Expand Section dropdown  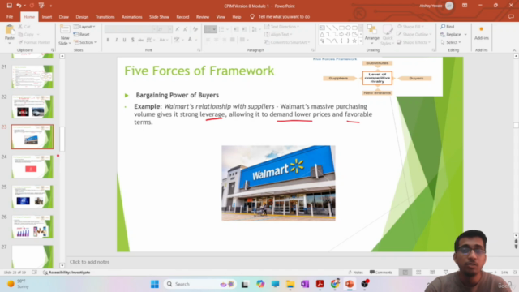[x=85, y=42]
